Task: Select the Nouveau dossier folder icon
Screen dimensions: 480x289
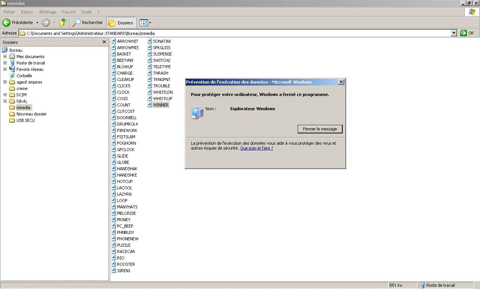Action: [12, 114]
